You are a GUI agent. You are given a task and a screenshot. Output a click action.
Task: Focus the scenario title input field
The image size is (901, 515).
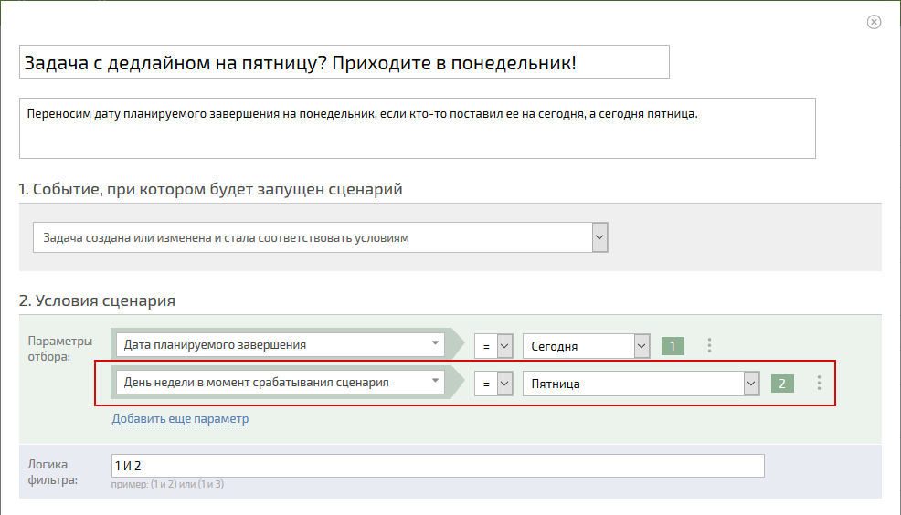click(x=344, y=62)
